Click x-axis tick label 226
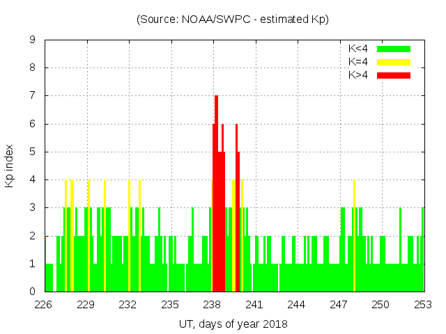The height and width of the screenshot is (334, 446). 44,305
